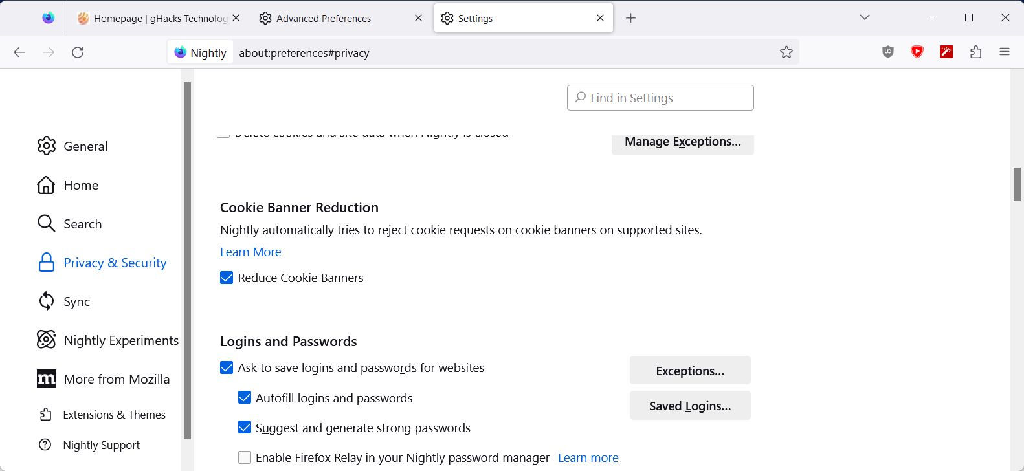Viewport: 1024px width, 471px height.
Task: Switch to the Advanced Preferences tab
Action: pyautogui.click(x=324, y=19)
